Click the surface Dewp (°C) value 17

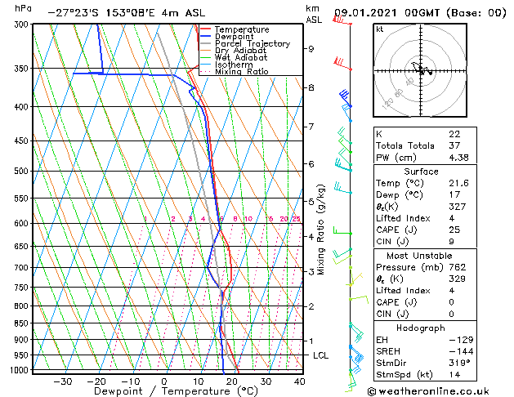pos(454,194)
